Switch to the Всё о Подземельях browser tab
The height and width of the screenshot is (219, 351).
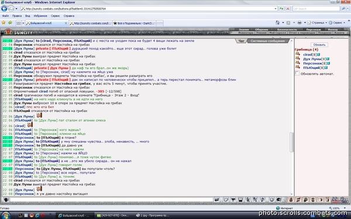[x=134, y=23]
